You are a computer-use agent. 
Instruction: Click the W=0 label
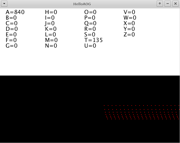(130, 18)
